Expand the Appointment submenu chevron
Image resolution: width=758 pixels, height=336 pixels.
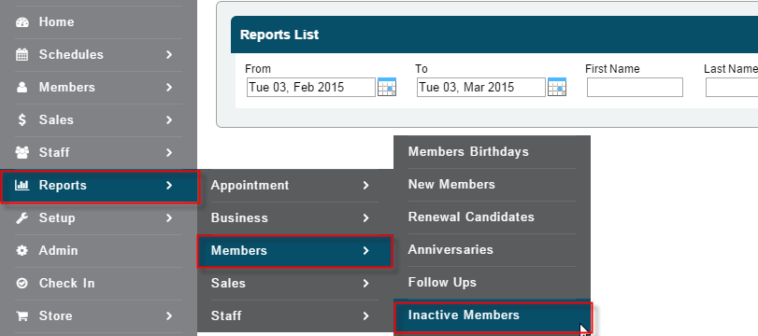[366, 186]
